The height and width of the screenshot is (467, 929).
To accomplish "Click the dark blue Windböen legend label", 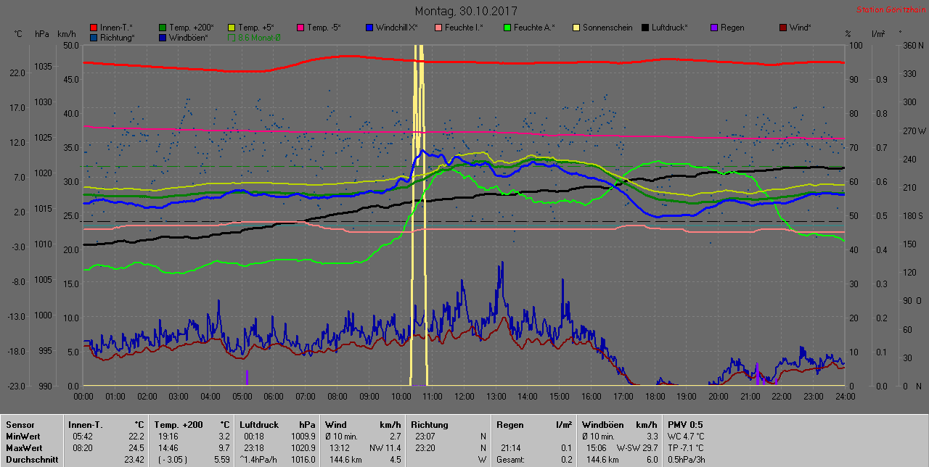I will coord(189,38).
